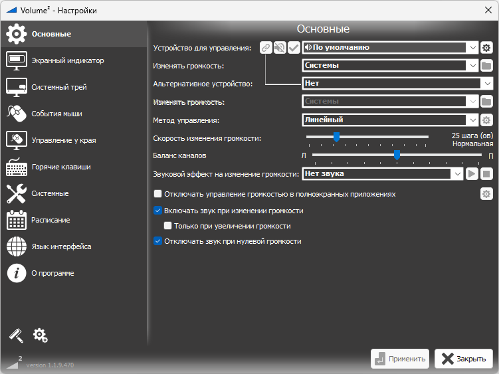Click the Применить button
499x374 pixels.
(400, 359)
